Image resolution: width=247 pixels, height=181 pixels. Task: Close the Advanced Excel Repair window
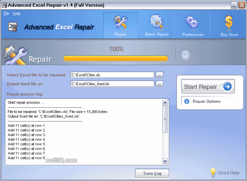pos(241,5)
